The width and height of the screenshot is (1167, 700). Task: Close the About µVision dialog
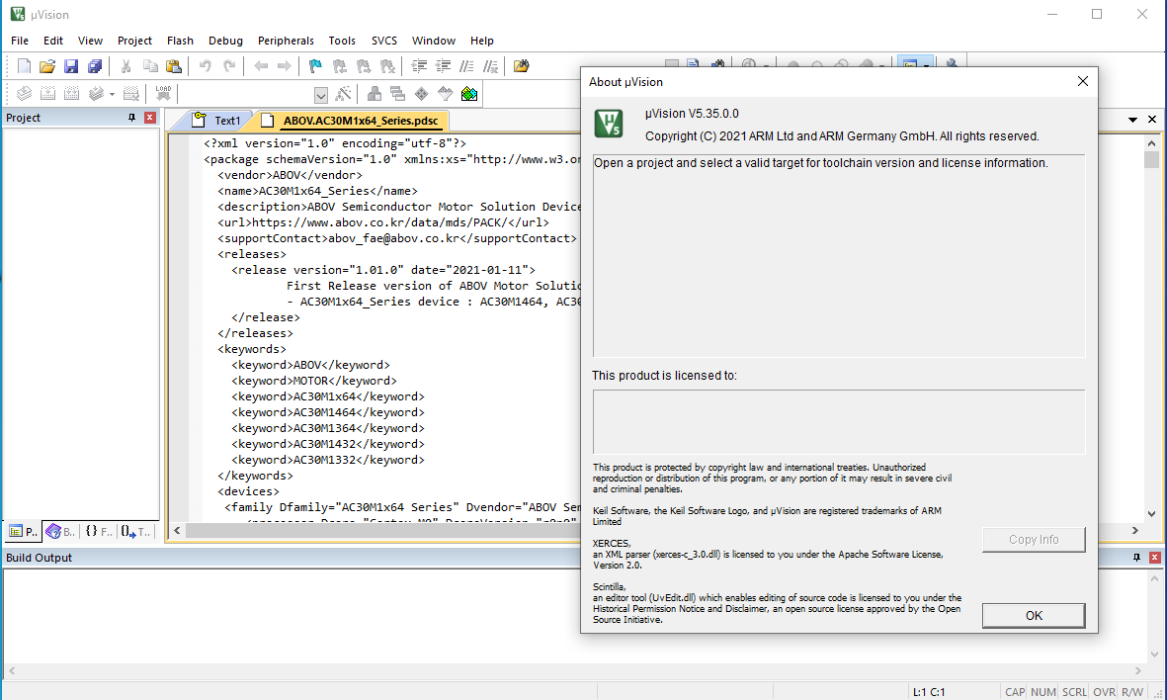tap(1082, 81)
